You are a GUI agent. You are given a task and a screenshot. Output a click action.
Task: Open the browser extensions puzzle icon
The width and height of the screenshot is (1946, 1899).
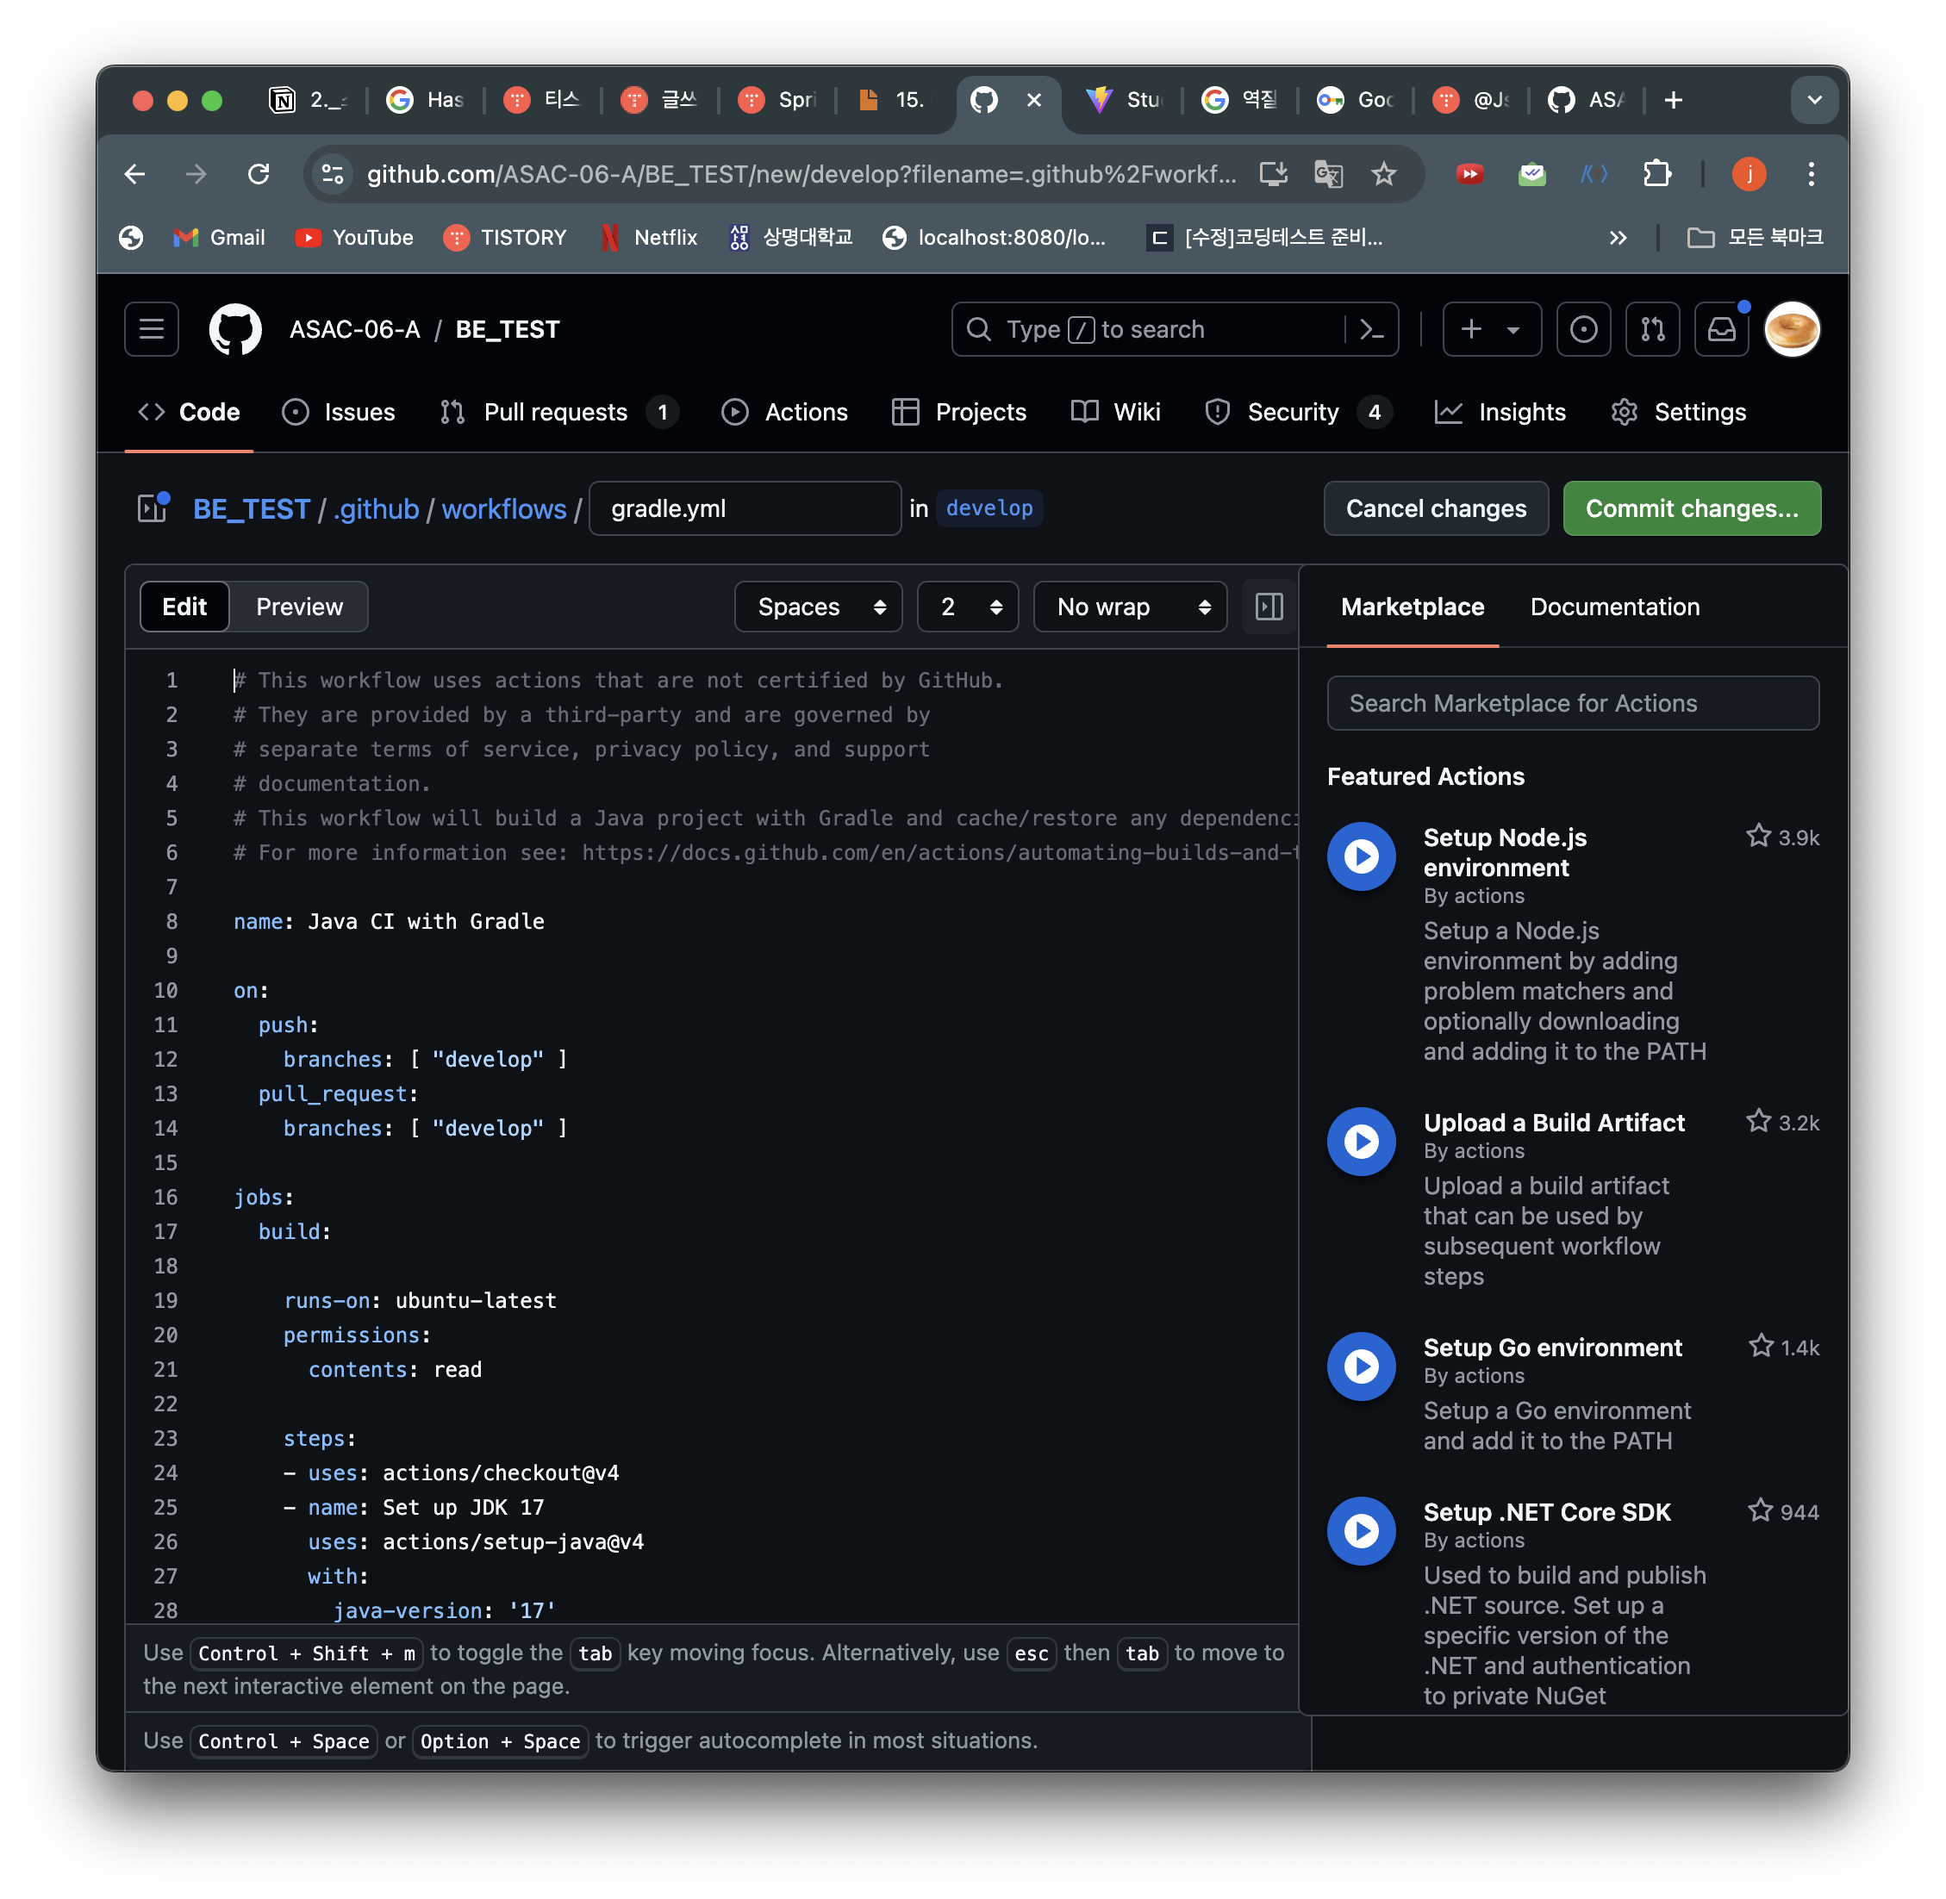point(1656,175)
